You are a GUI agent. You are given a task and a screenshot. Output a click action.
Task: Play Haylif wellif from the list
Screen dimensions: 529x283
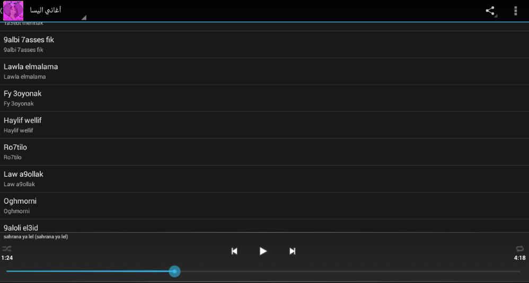click(x=264, y=125)
